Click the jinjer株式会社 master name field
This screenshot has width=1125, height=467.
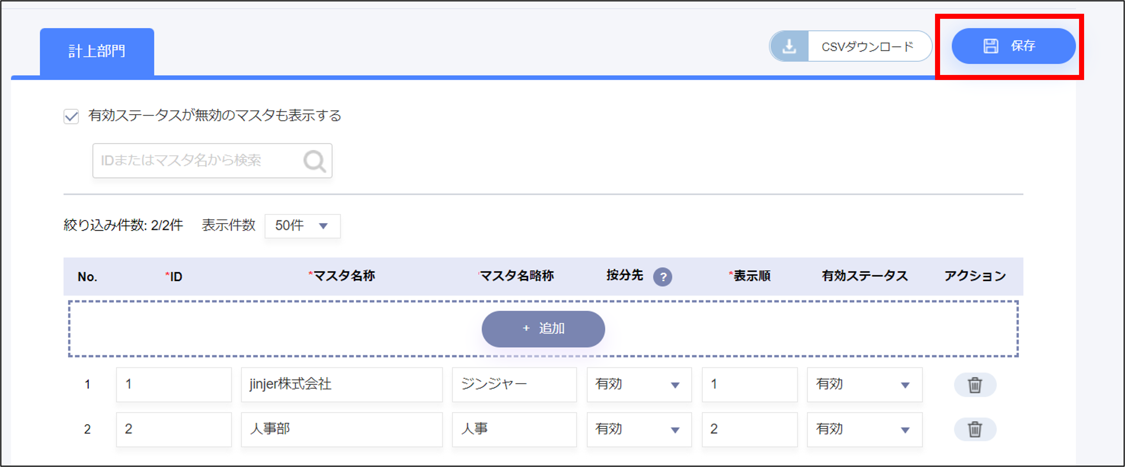pos(342,385)
